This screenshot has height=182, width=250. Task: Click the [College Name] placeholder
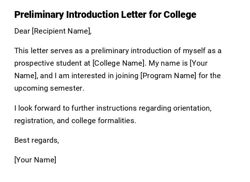(x=119, y=63)
